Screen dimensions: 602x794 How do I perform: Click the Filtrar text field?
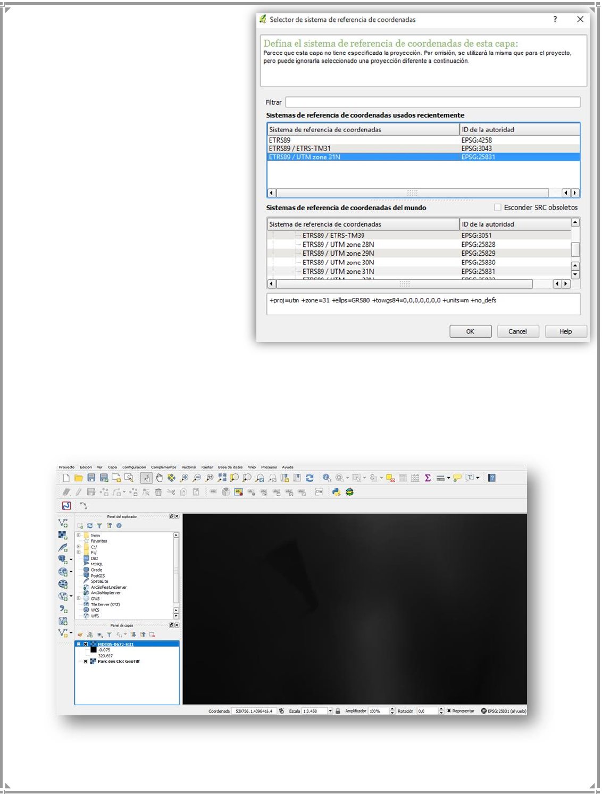coord(433,102)
